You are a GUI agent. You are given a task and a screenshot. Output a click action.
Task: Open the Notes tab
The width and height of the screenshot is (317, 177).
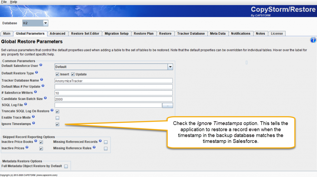260,33
